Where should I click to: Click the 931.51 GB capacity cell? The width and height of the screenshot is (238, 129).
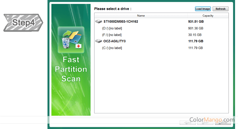pos(196,22)
